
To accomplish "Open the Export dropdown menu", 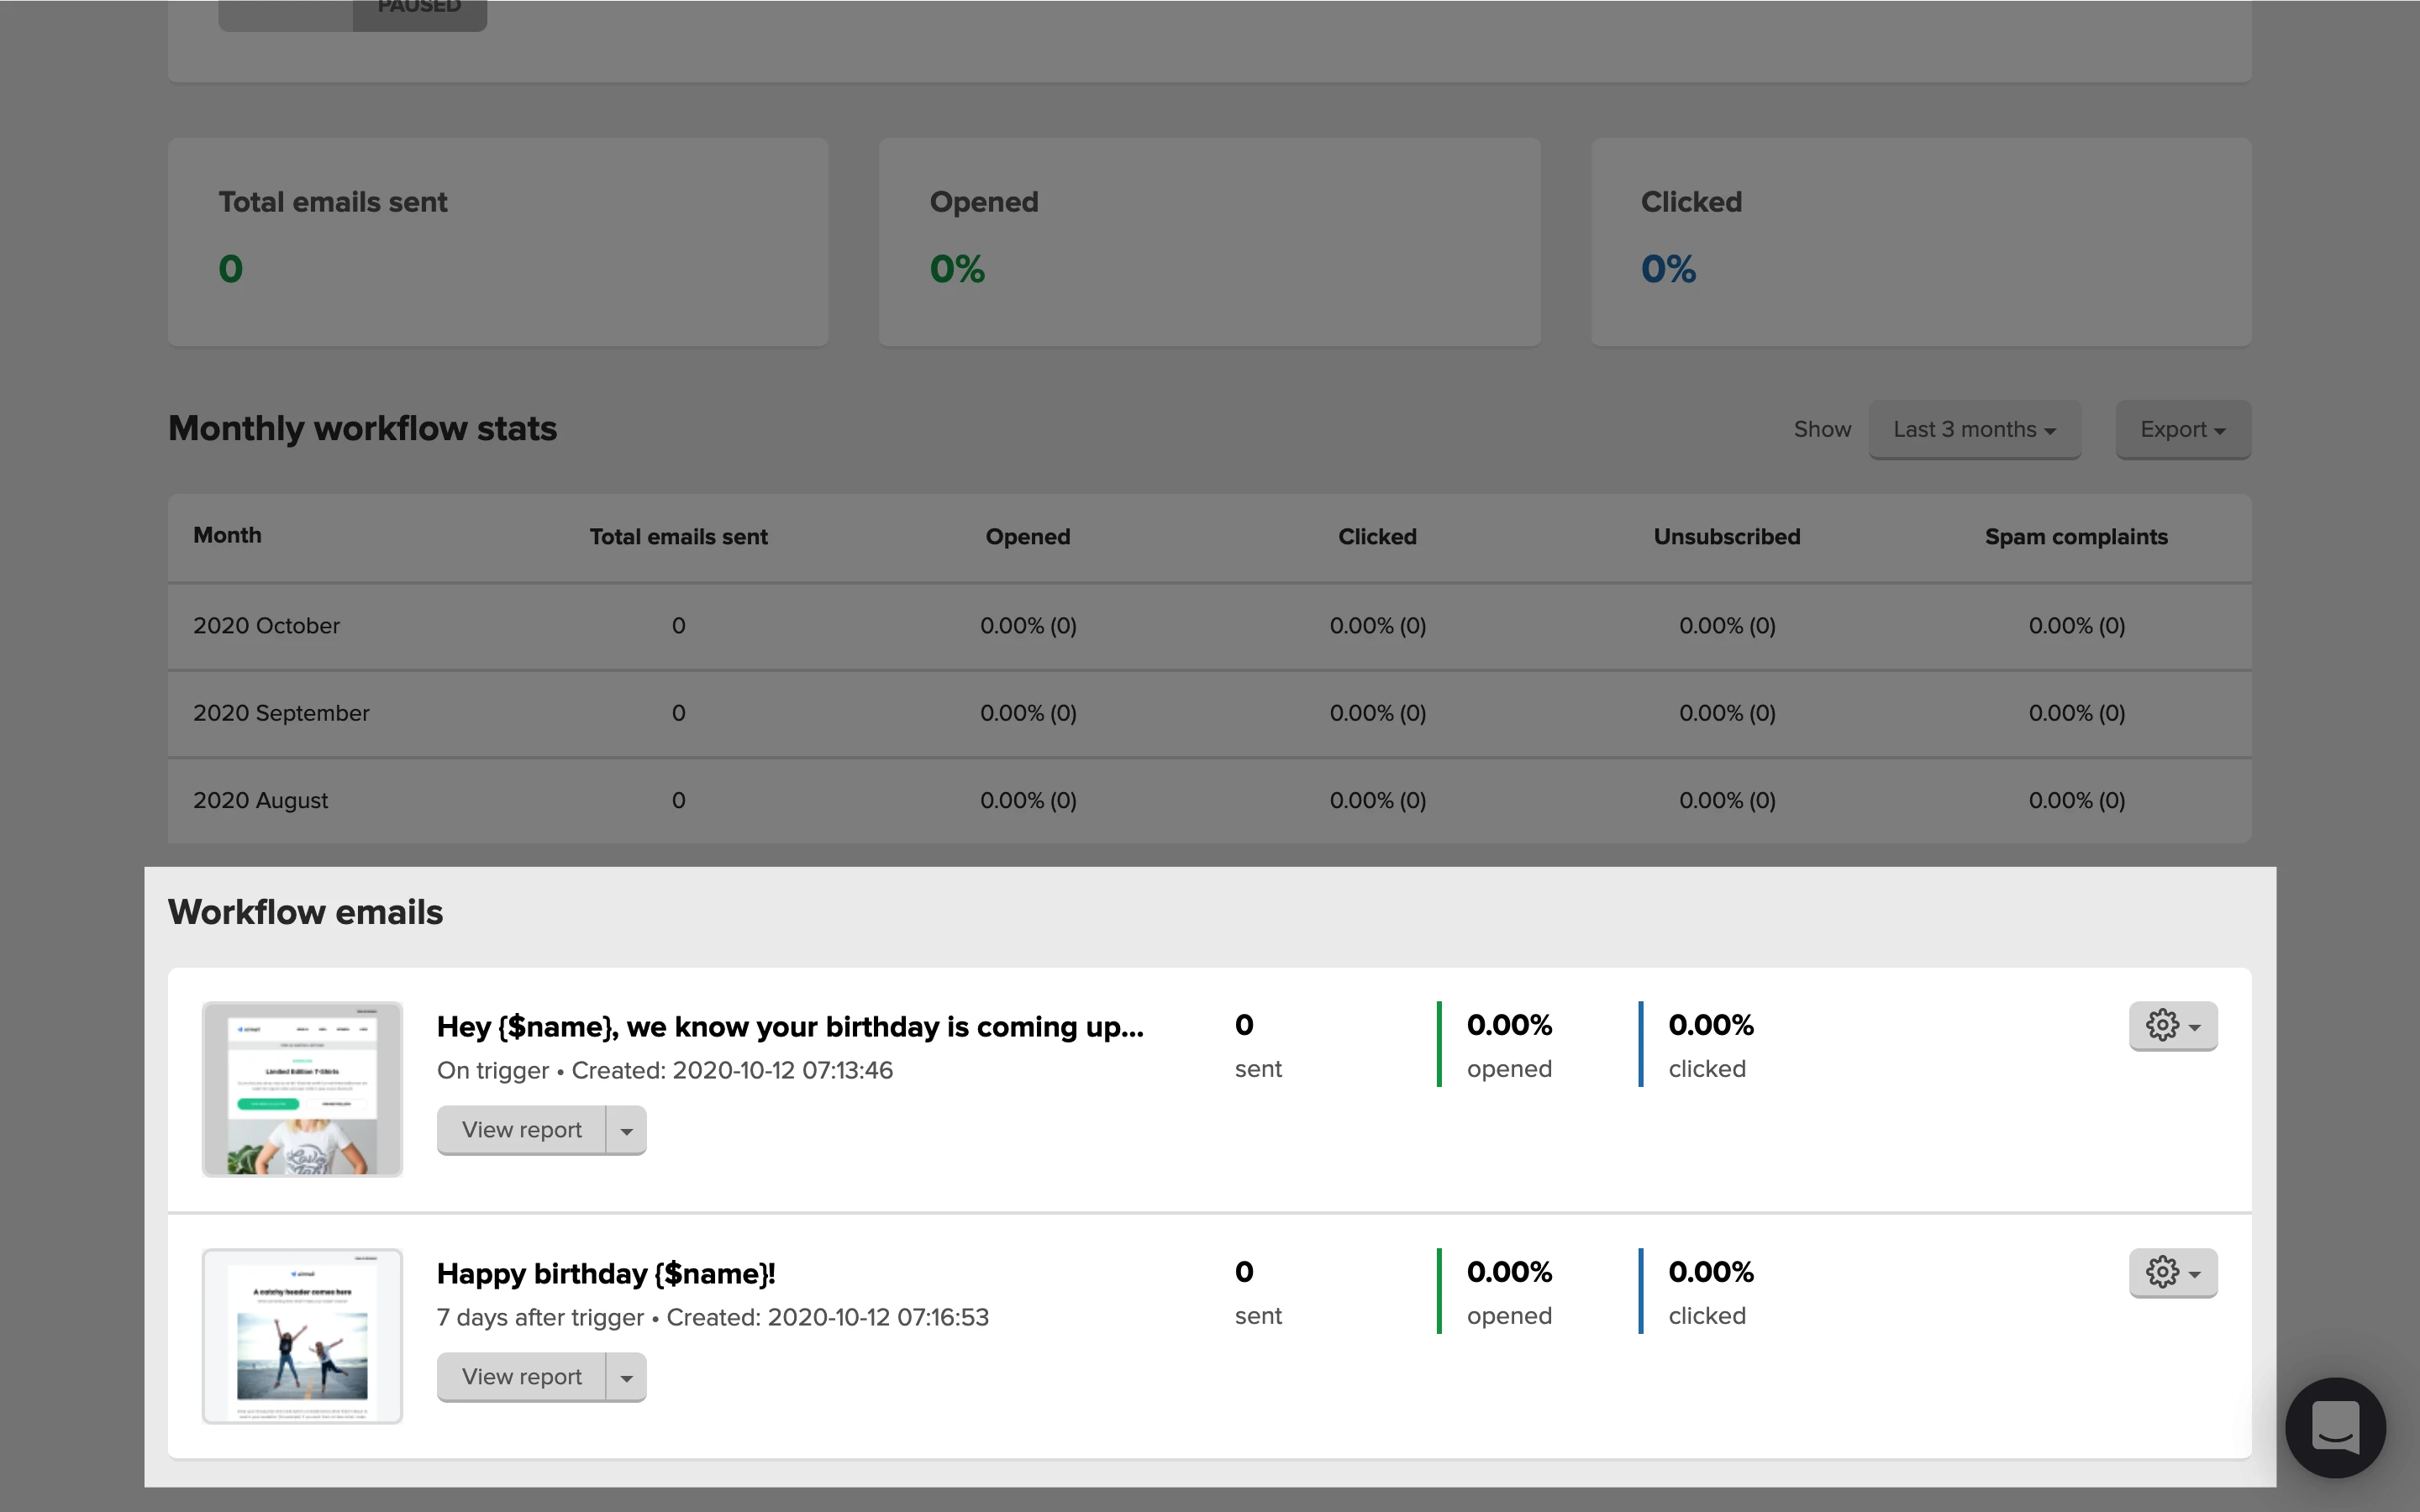I will pos(2182,430).
